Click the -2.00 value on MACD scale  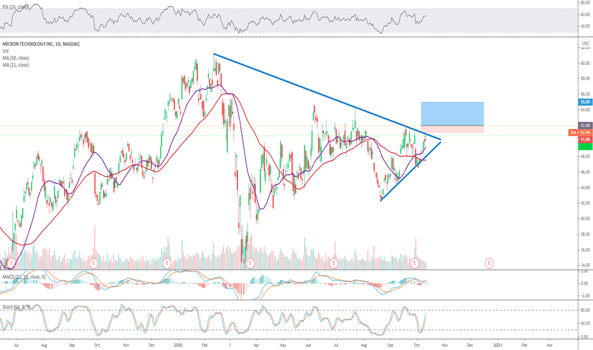[585, 296]
